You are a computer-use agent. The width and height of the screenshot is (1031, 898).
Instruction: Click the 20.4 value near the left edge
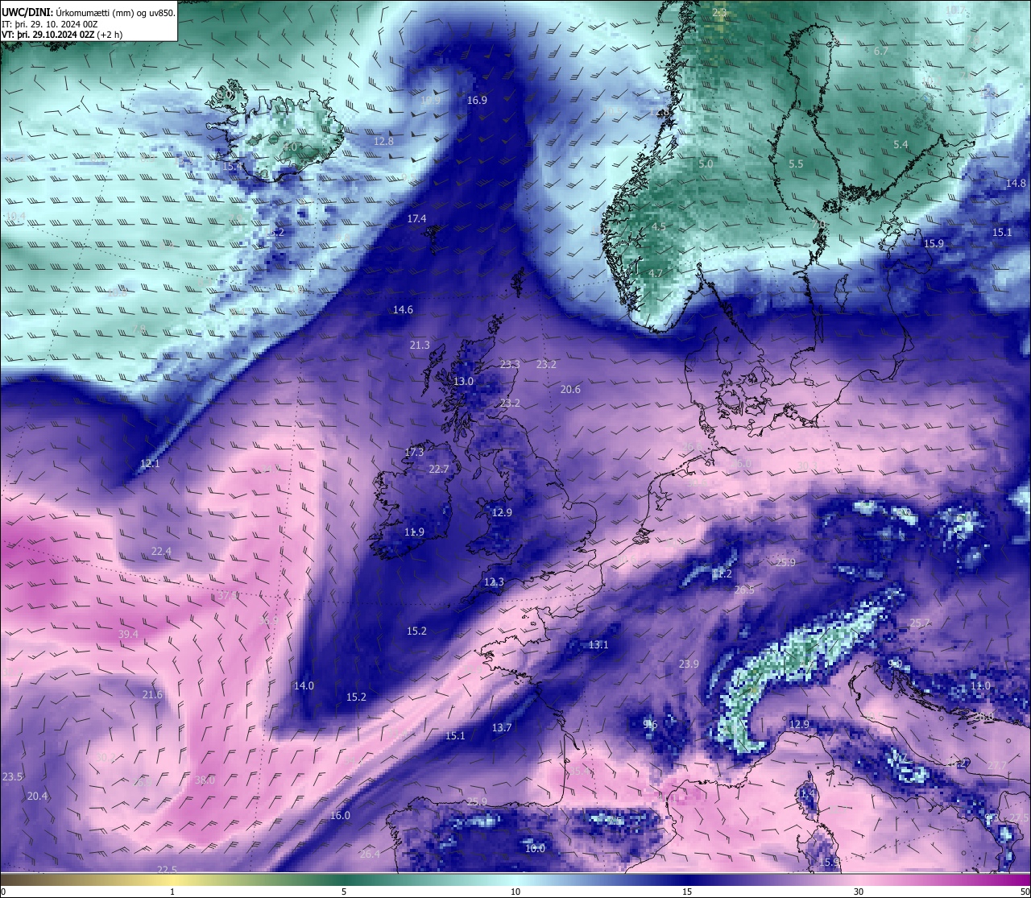coord(38,796)
